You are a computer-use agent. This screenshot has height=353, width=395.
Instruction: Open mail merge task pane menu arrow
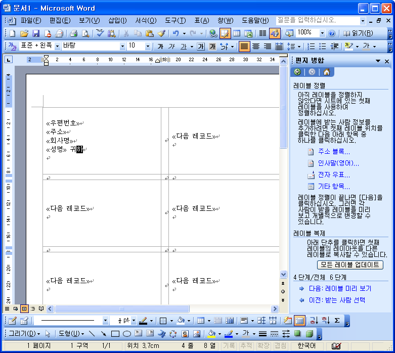click(378, 61)
